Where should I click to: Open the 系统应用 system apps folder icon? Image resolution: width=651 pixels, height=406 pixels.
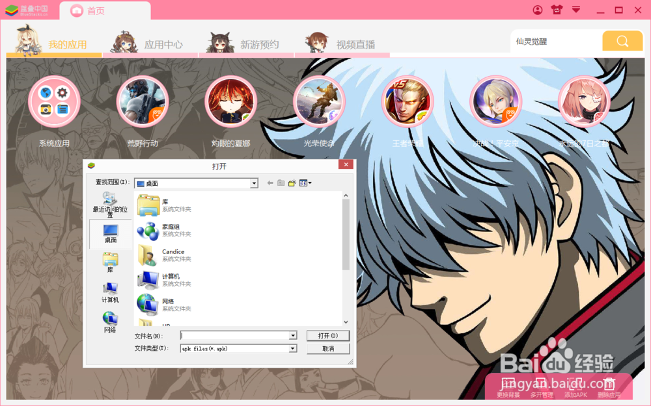click(54, 101)
